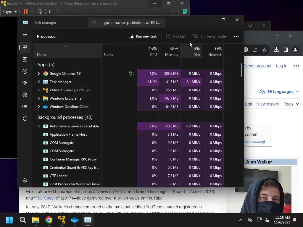Screen dimensions: 303x227
Task: Select Application Frame Host process row
Action: (x=128, y=134)
